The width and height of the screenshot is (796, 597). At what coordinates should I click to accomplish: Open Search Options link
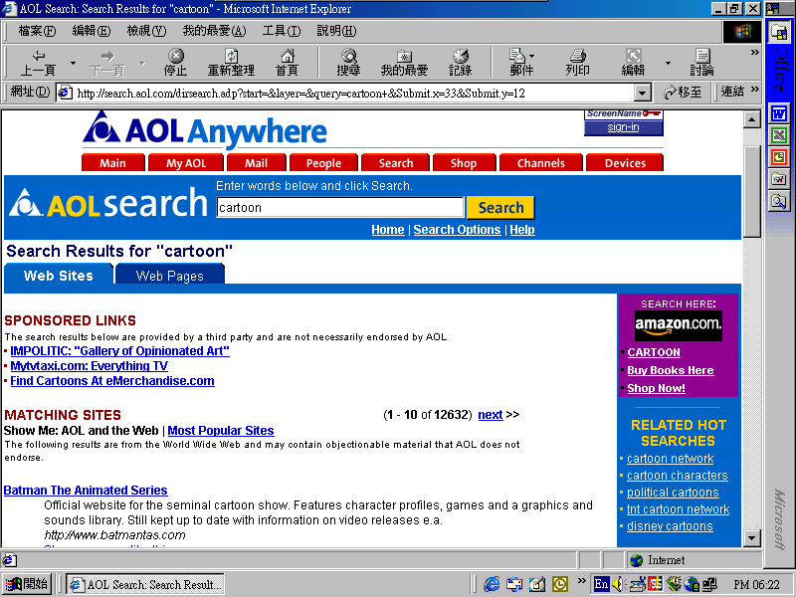tap(457, 230)
